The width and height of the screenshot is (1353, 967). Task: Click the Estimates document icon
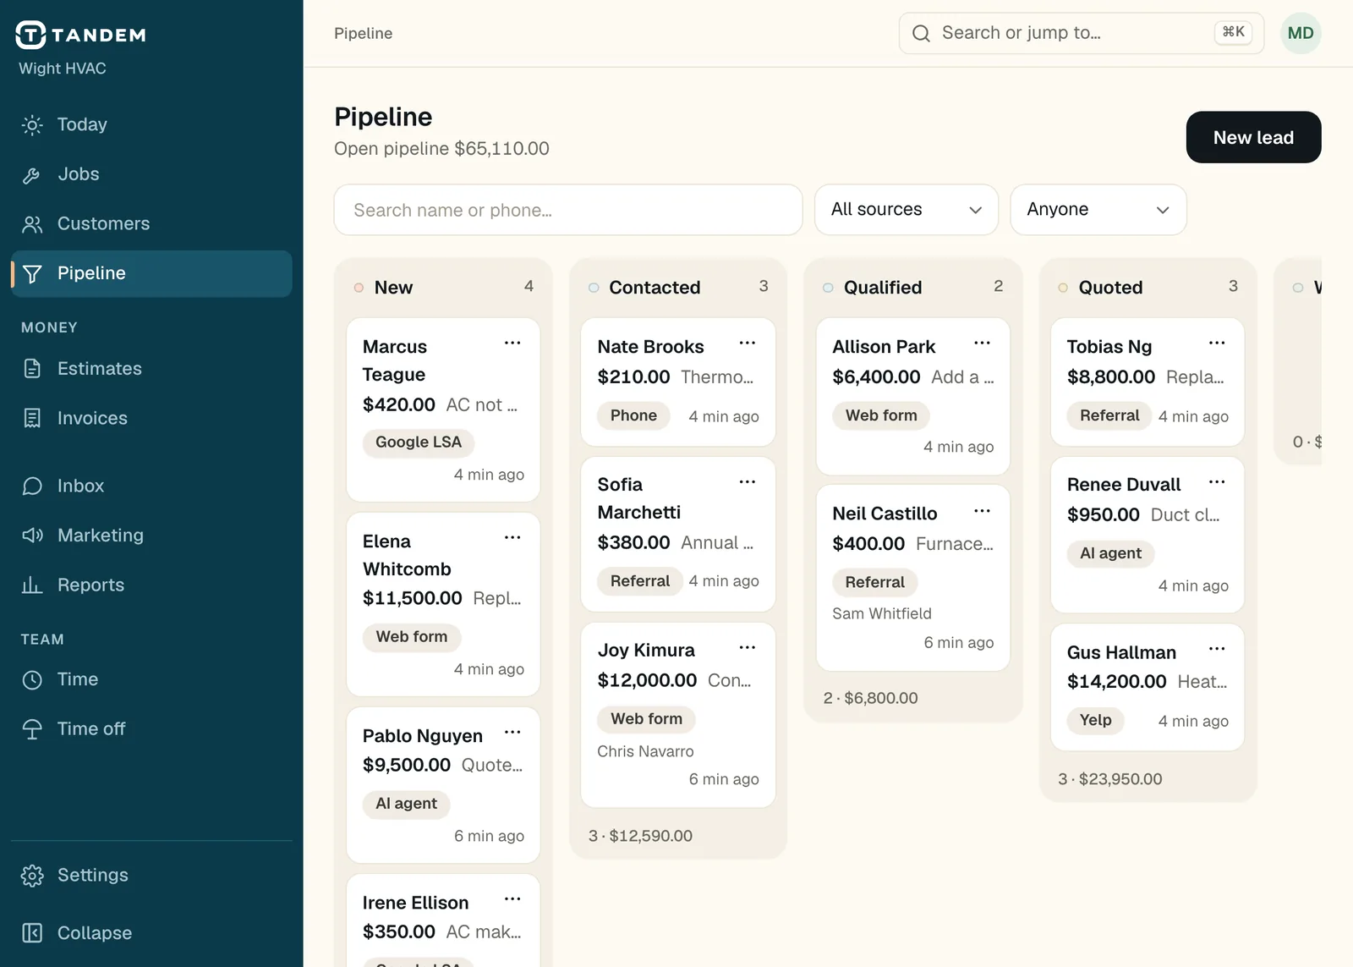click(32, 369)
